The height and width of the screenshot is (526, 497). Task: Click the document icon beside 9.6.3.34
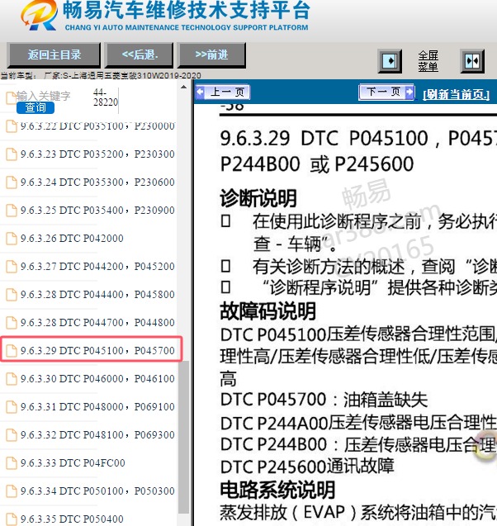pos(12,491)
